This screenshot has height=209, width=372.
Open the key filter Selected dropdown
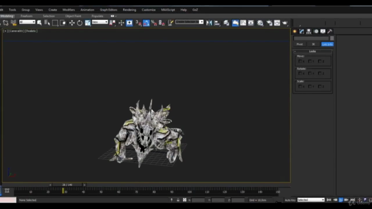[311, 200]
